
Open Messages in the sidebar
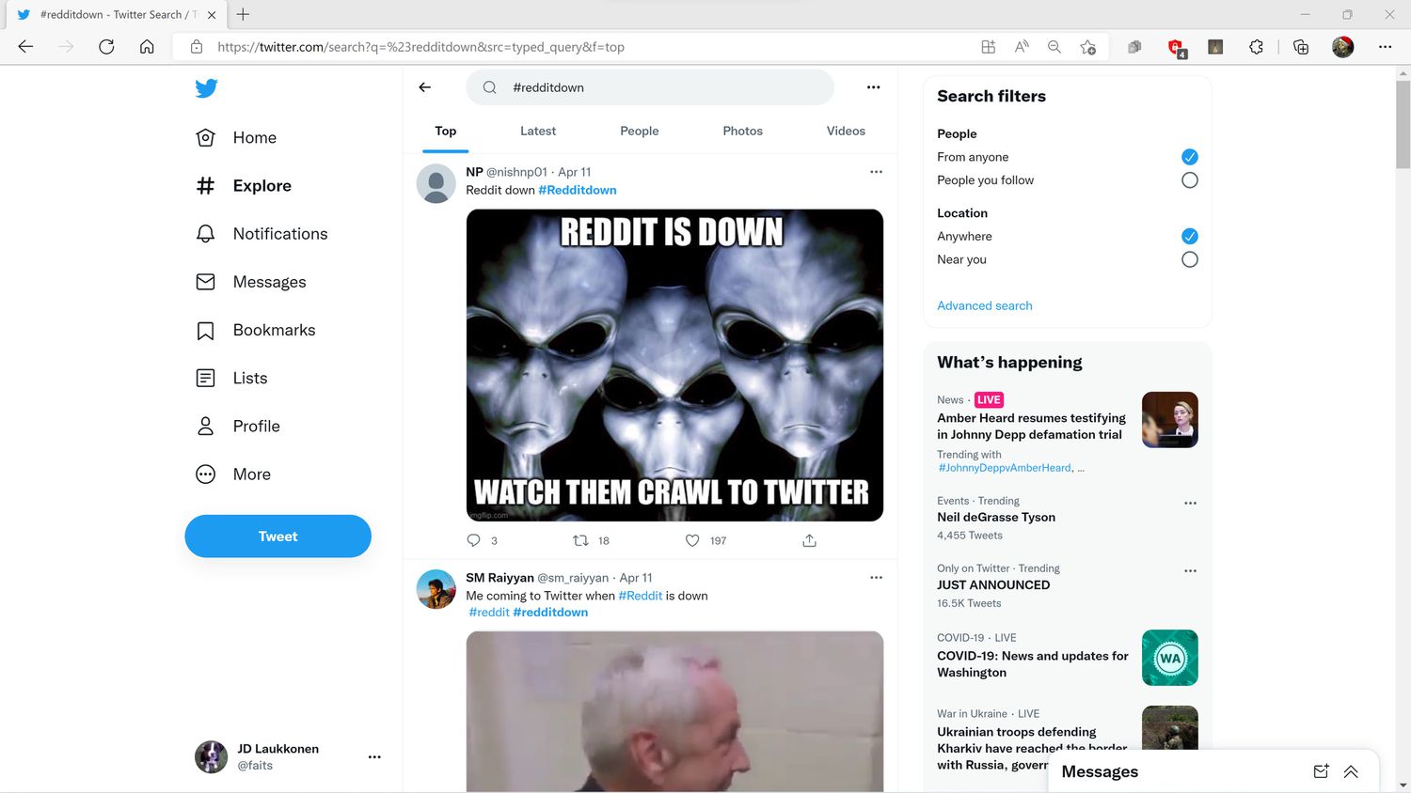[250, 282]
